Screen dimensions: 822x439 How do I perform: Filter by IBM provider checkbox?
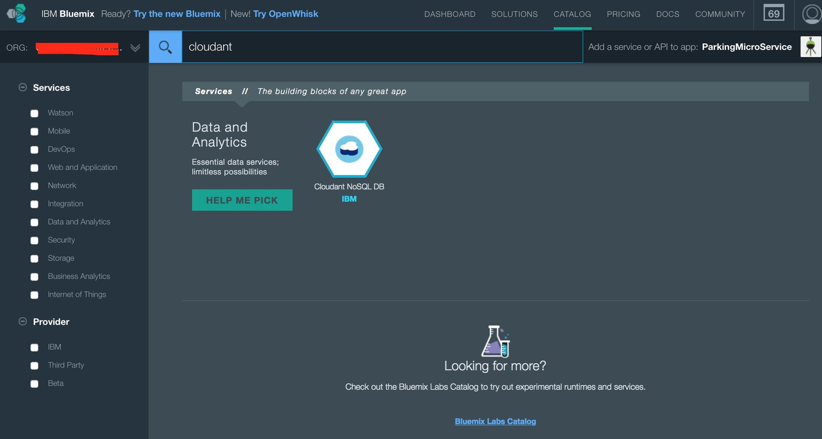34,347
